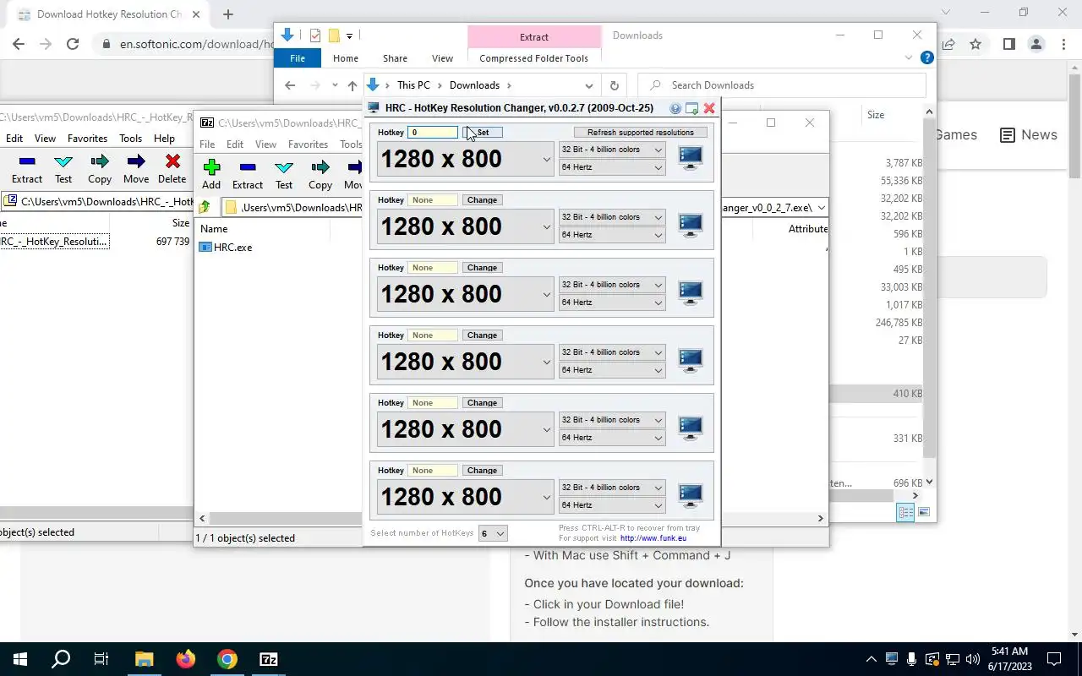The height and width of the screenshot is (676, 1082).
Task: Click Set button beside first hotkey field
Action: [x=483, y=133]
